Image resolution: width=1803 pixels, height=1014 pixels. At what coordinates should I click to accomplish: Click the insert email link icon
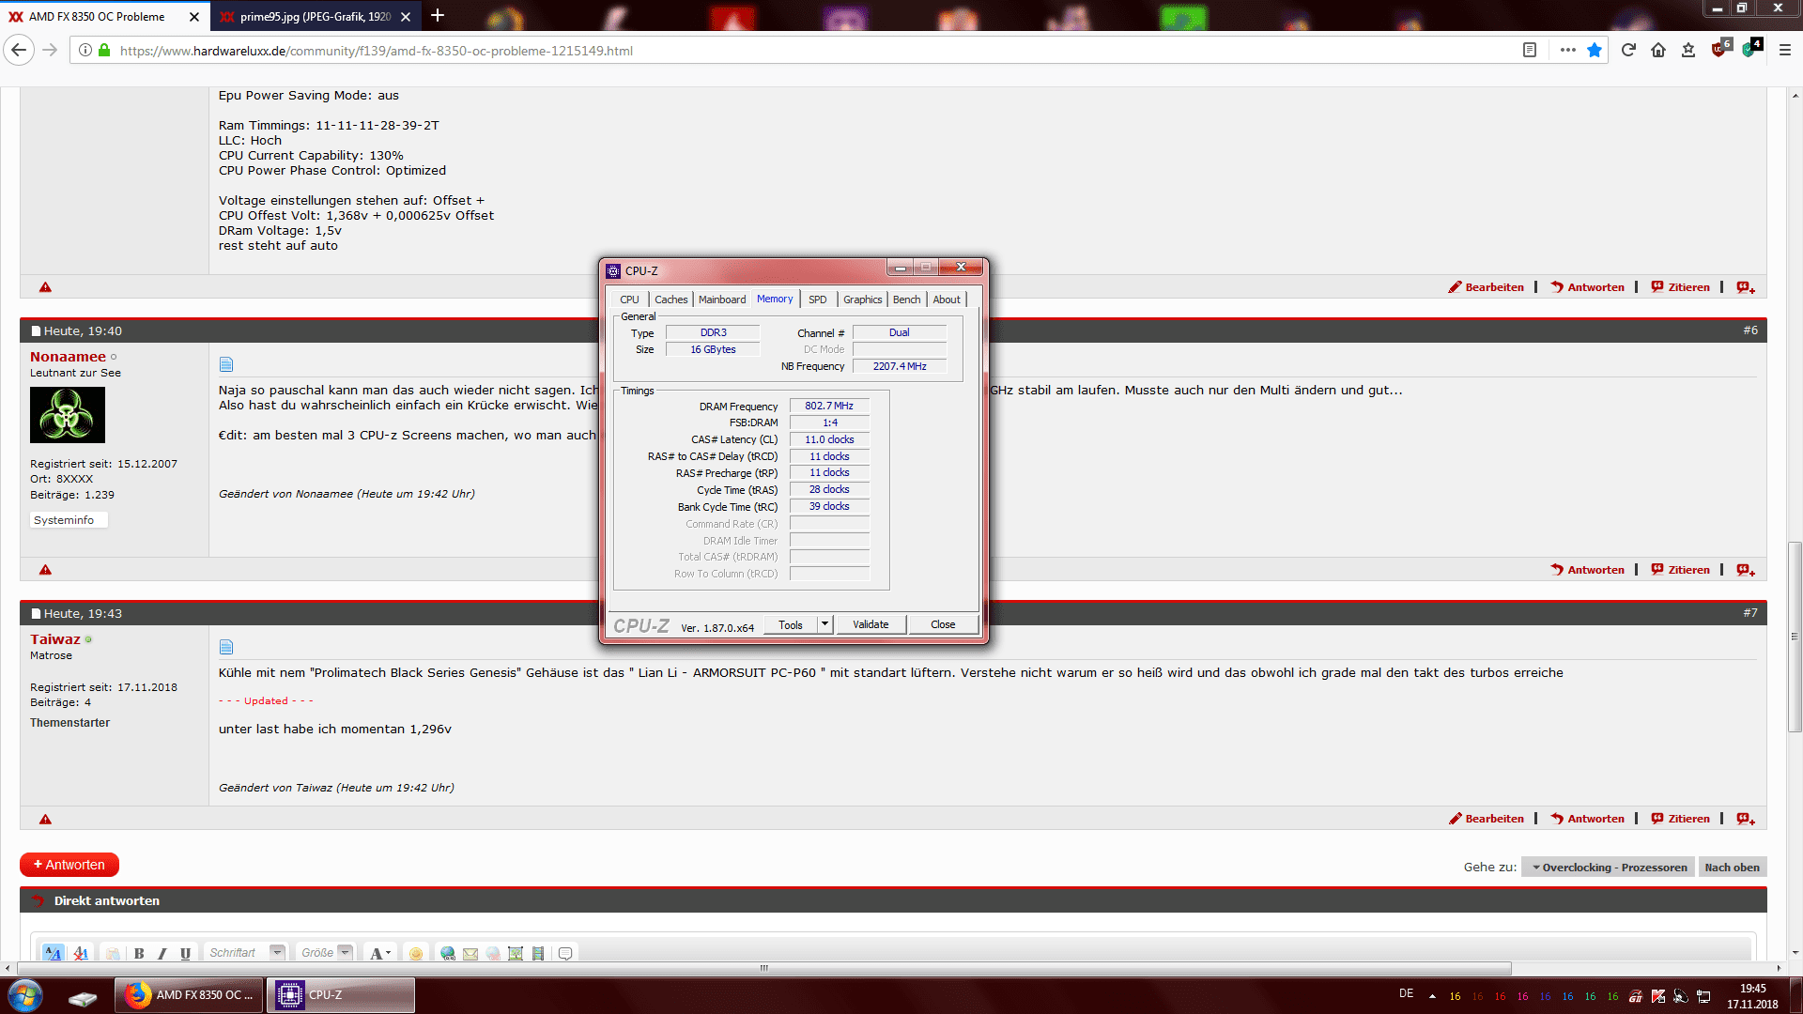click(x=470, y=953)
